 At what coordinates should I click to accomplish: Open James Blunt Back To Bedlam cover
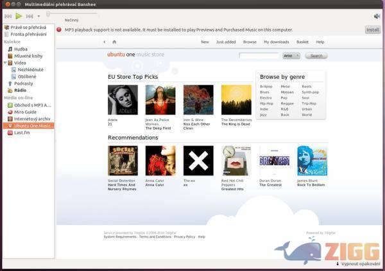point(312,161)
